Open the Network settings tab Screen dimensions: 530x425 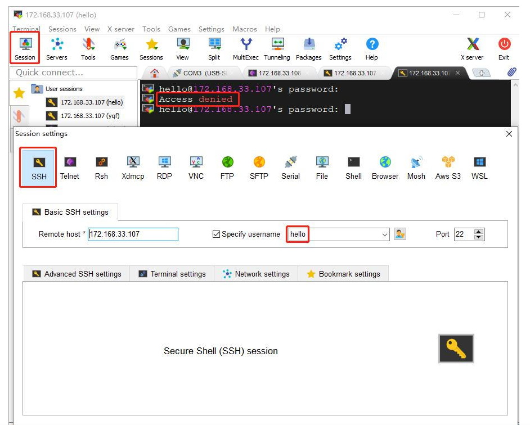256,274
